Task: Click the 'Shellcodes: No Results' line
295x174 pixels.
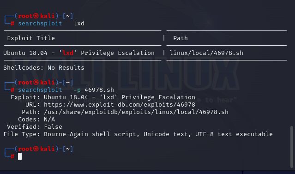Action: (x=44, y=68)
